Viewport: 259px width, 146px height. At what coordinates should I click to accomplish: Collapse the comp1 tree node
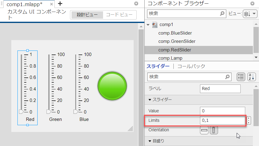[x=148, y=24]
